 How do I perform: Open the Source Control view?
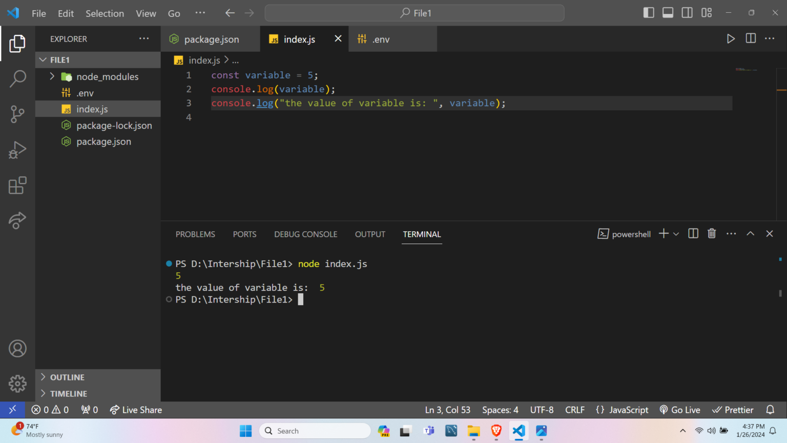coord(18,114)
